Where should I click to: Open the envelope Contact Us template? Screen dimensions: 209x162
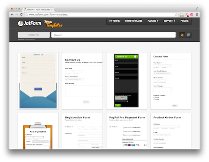[x=38, y=81]
